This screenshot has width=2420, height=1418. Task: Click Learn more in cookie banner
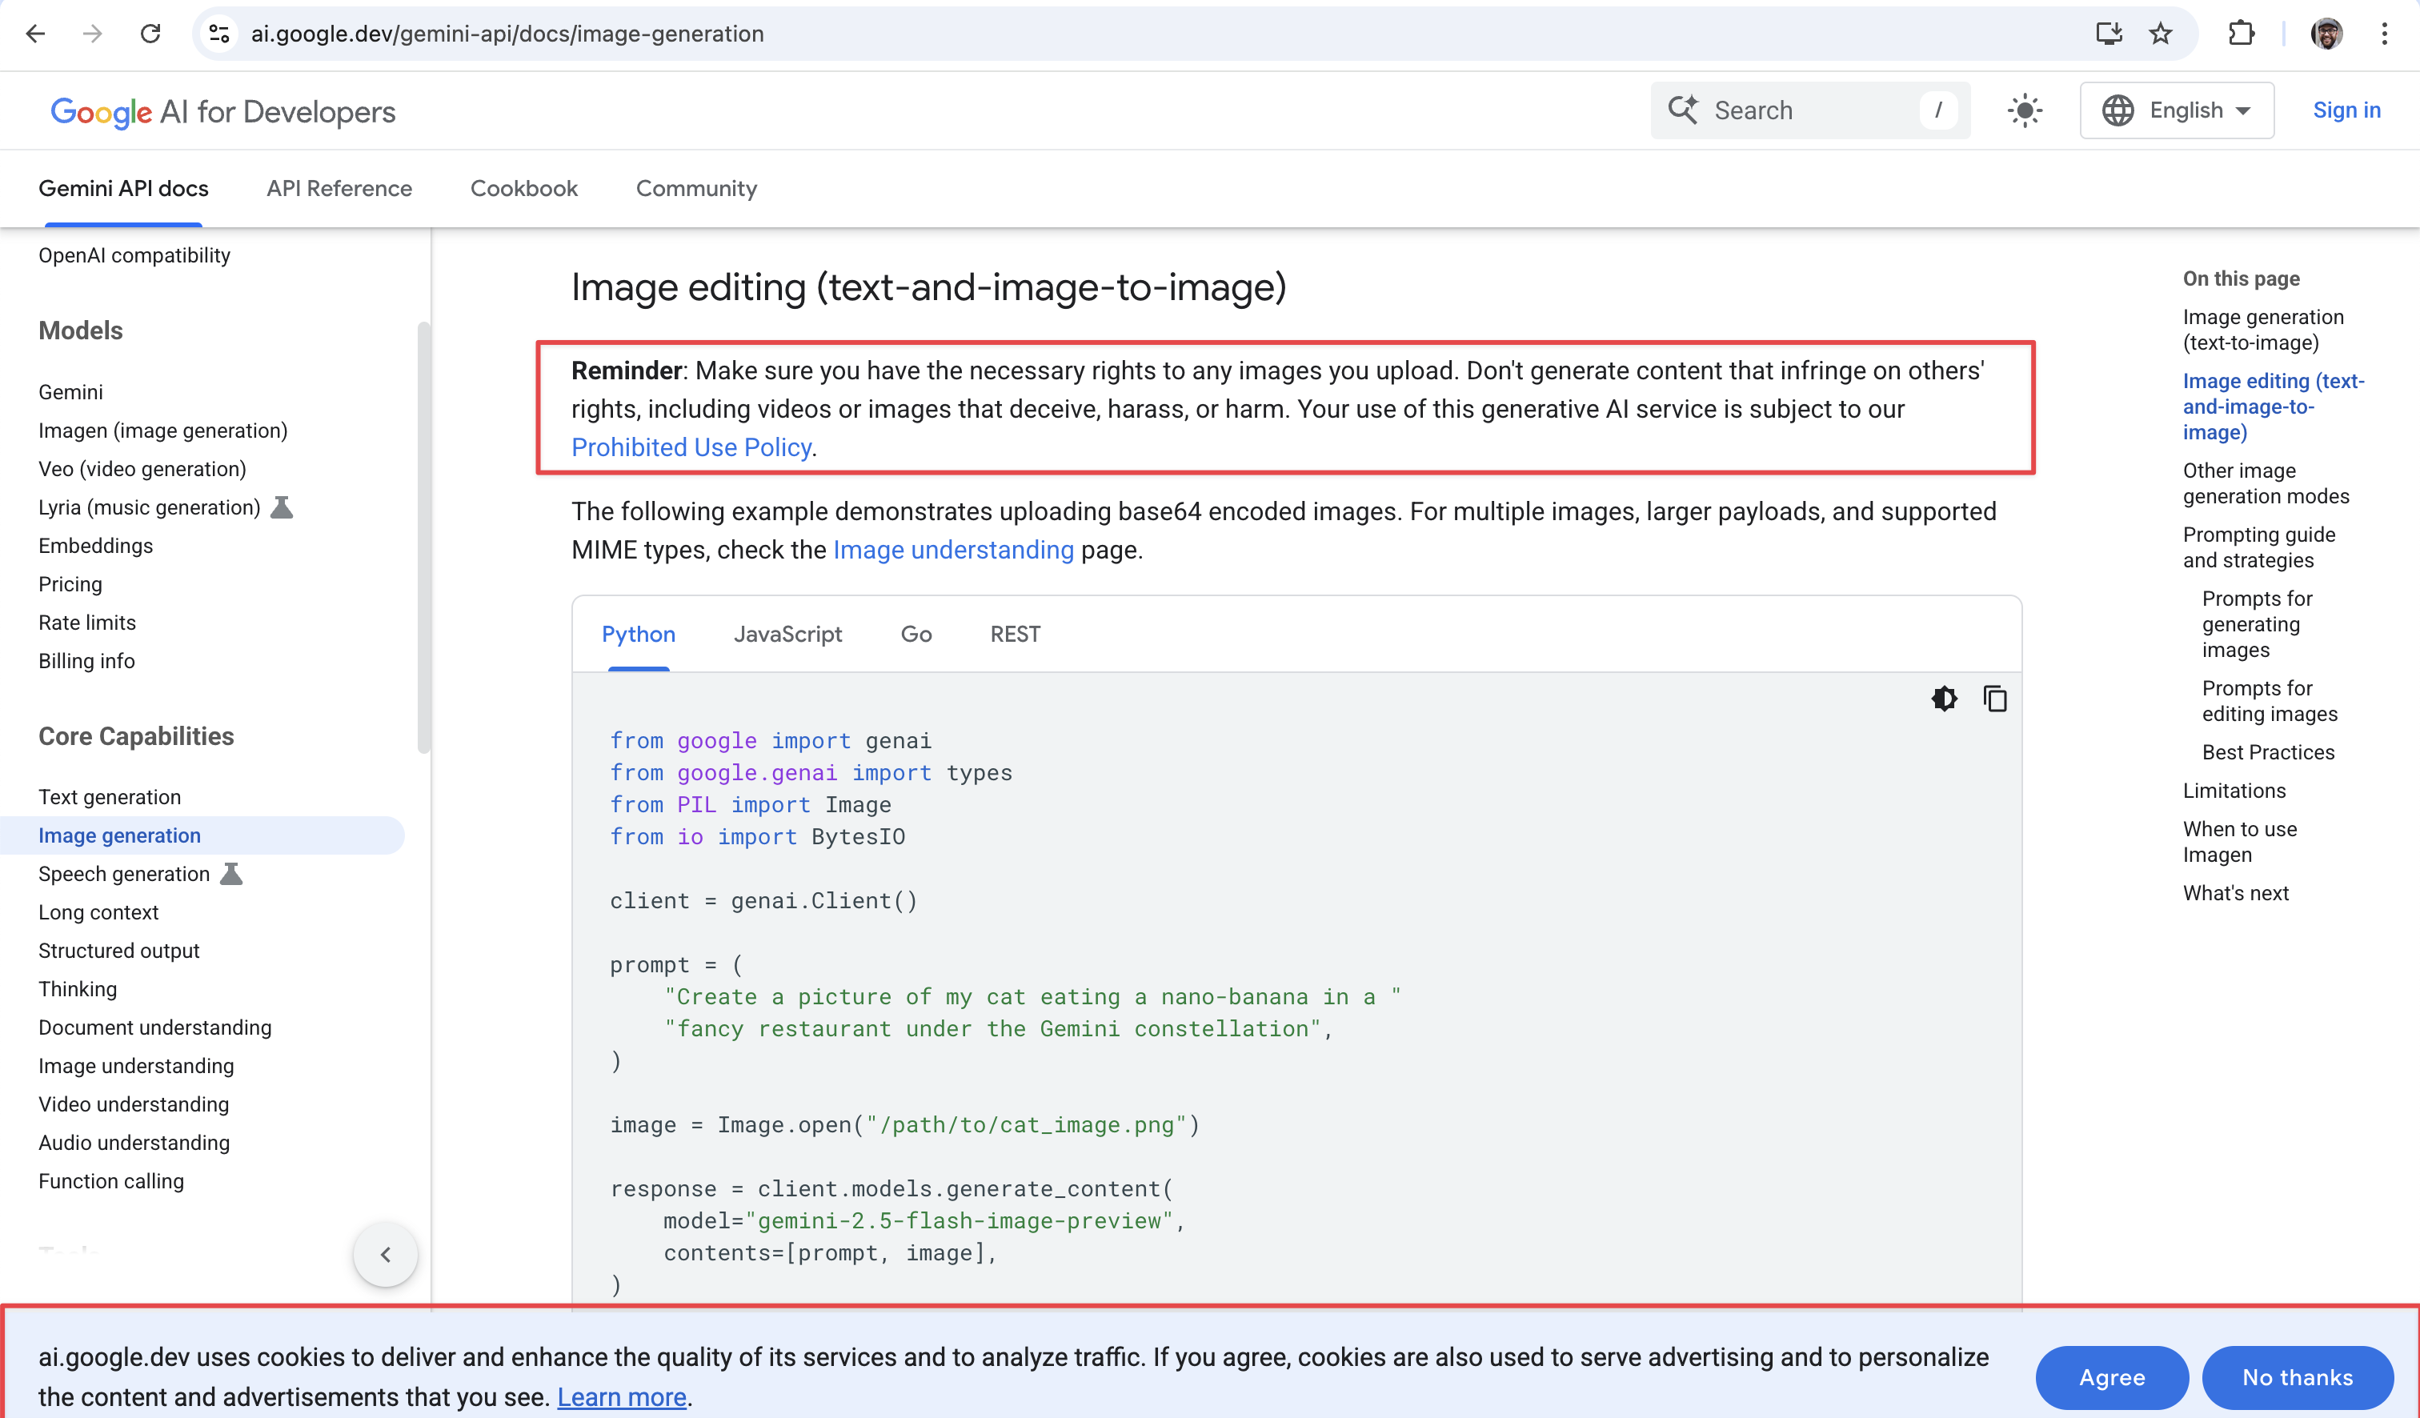pos(621,1397)
